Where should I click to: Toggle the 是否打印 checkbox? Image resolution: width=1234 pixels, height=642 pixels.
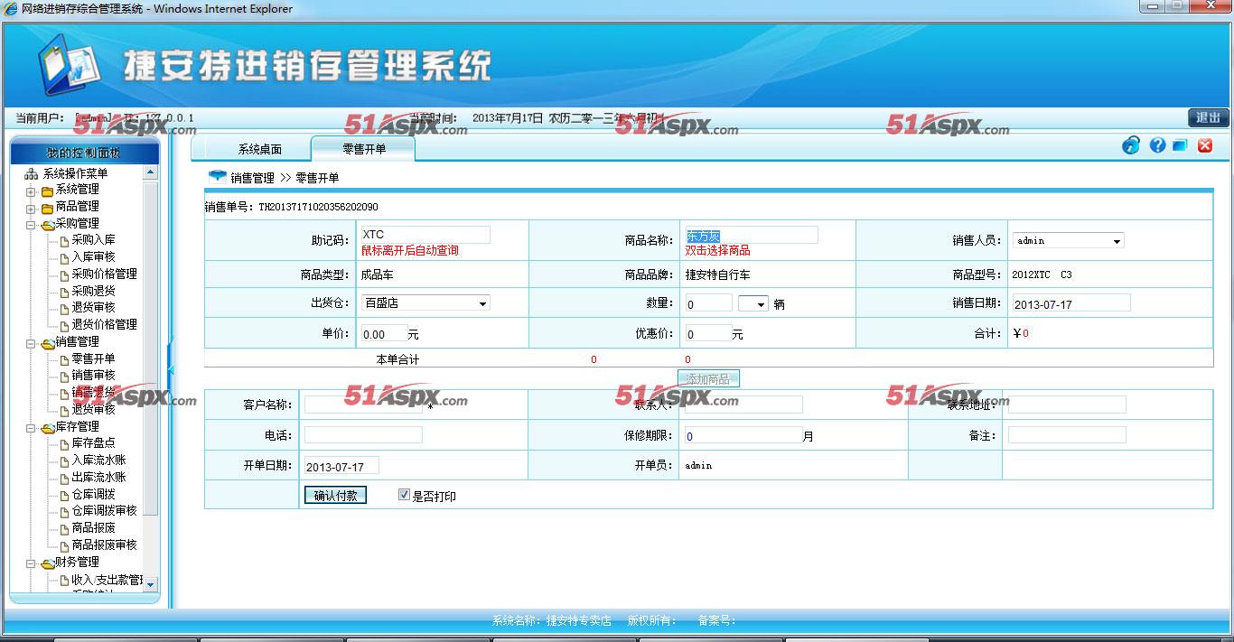click(x=404, y=495)
